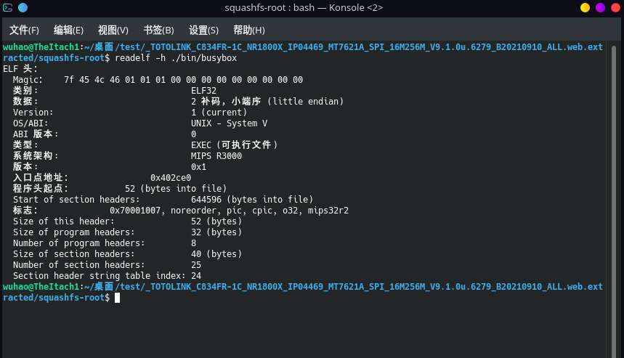
Task: Minimize the window with the yellow circle
Action: [585, 8]
